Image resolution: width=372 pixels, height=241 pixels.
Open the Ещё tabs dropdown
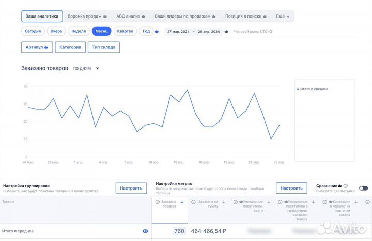coord(283,16)
